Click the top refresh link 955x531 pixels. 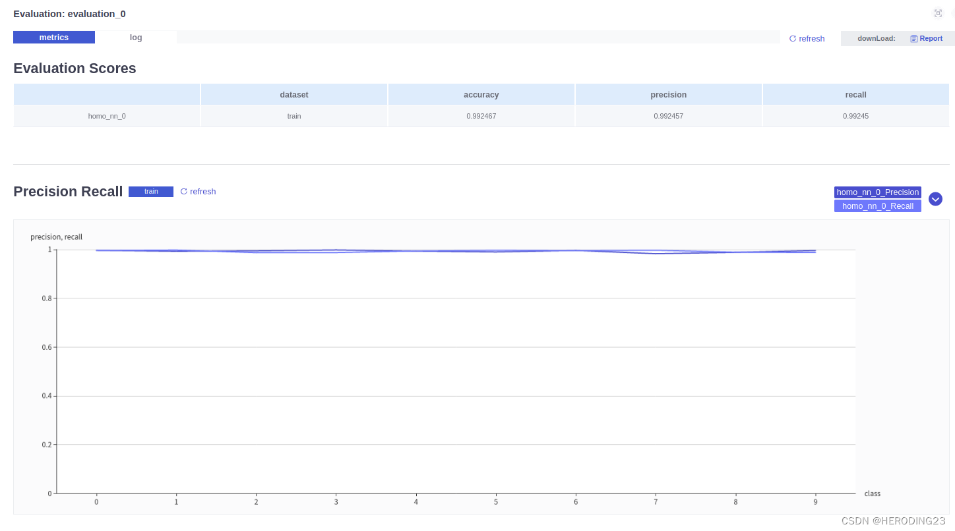coord(807,39)
